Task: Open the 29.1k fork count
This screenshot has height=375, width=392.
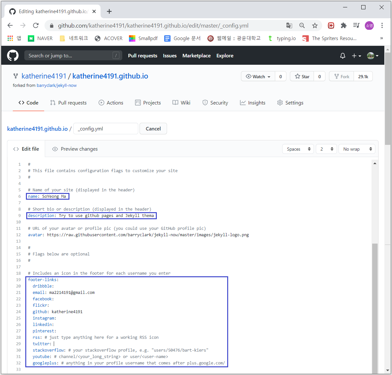Action: point(363,76)
